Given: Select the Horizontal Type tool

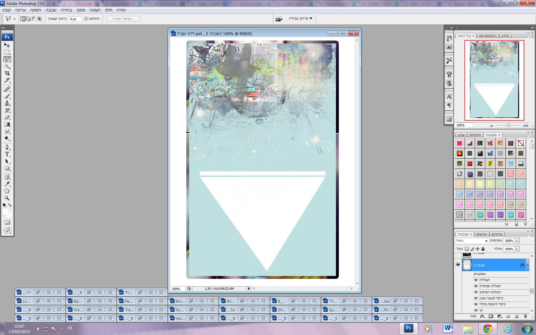Looking at the screenshot, I should click(x=7, y=154).
